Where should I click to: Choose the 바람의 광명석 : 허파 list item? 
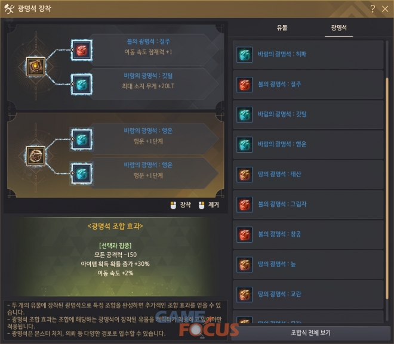(x=308, y=54)
